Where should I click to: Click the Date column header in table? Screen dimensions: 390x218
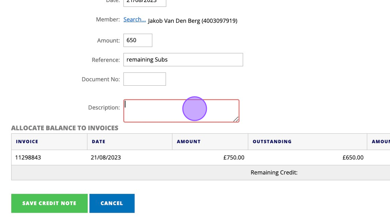[99, 141]
